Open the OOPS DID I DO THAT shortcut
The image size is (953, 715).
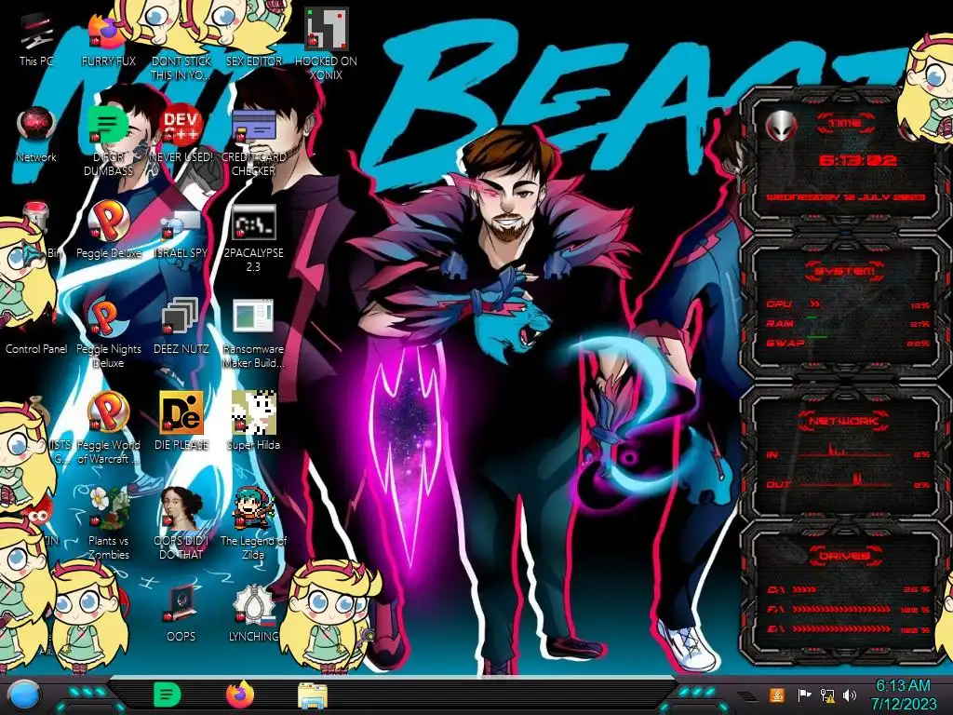181,524
